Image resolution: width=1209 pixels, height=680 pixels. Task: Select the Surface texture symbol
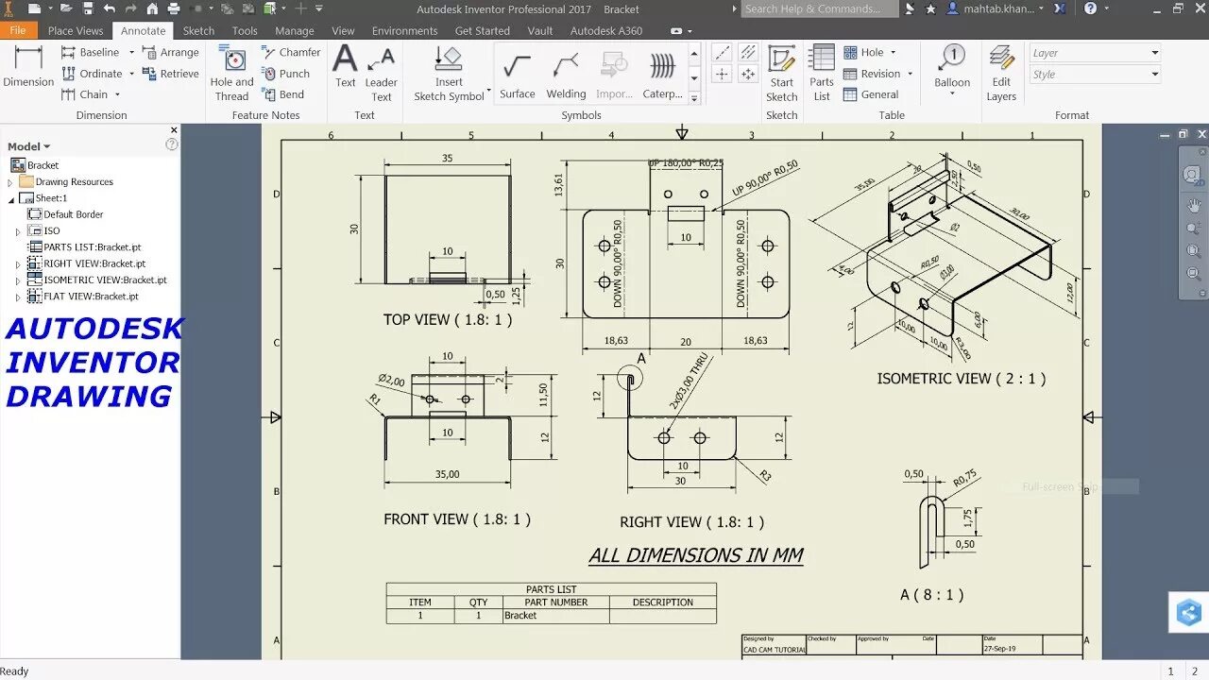(x=517, y=76)
